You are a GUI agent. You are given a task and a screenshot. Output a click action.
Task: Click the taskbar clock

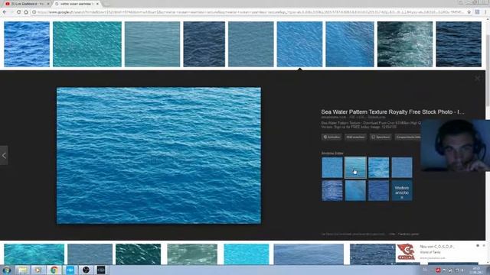(x=476, y=270)
